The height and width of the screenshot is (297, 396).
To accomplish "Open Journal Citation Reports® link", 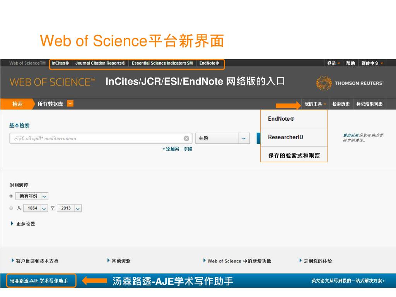I will 100,63.
